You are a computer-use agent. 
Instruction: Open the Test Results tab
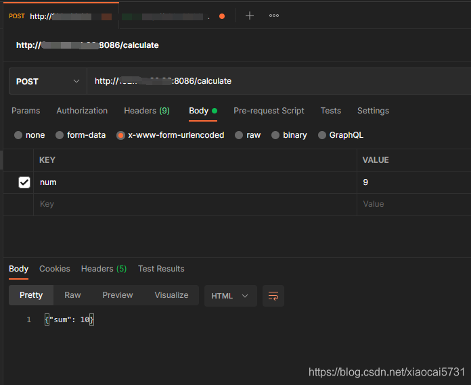pyautogui.click(x=161, y=269)
